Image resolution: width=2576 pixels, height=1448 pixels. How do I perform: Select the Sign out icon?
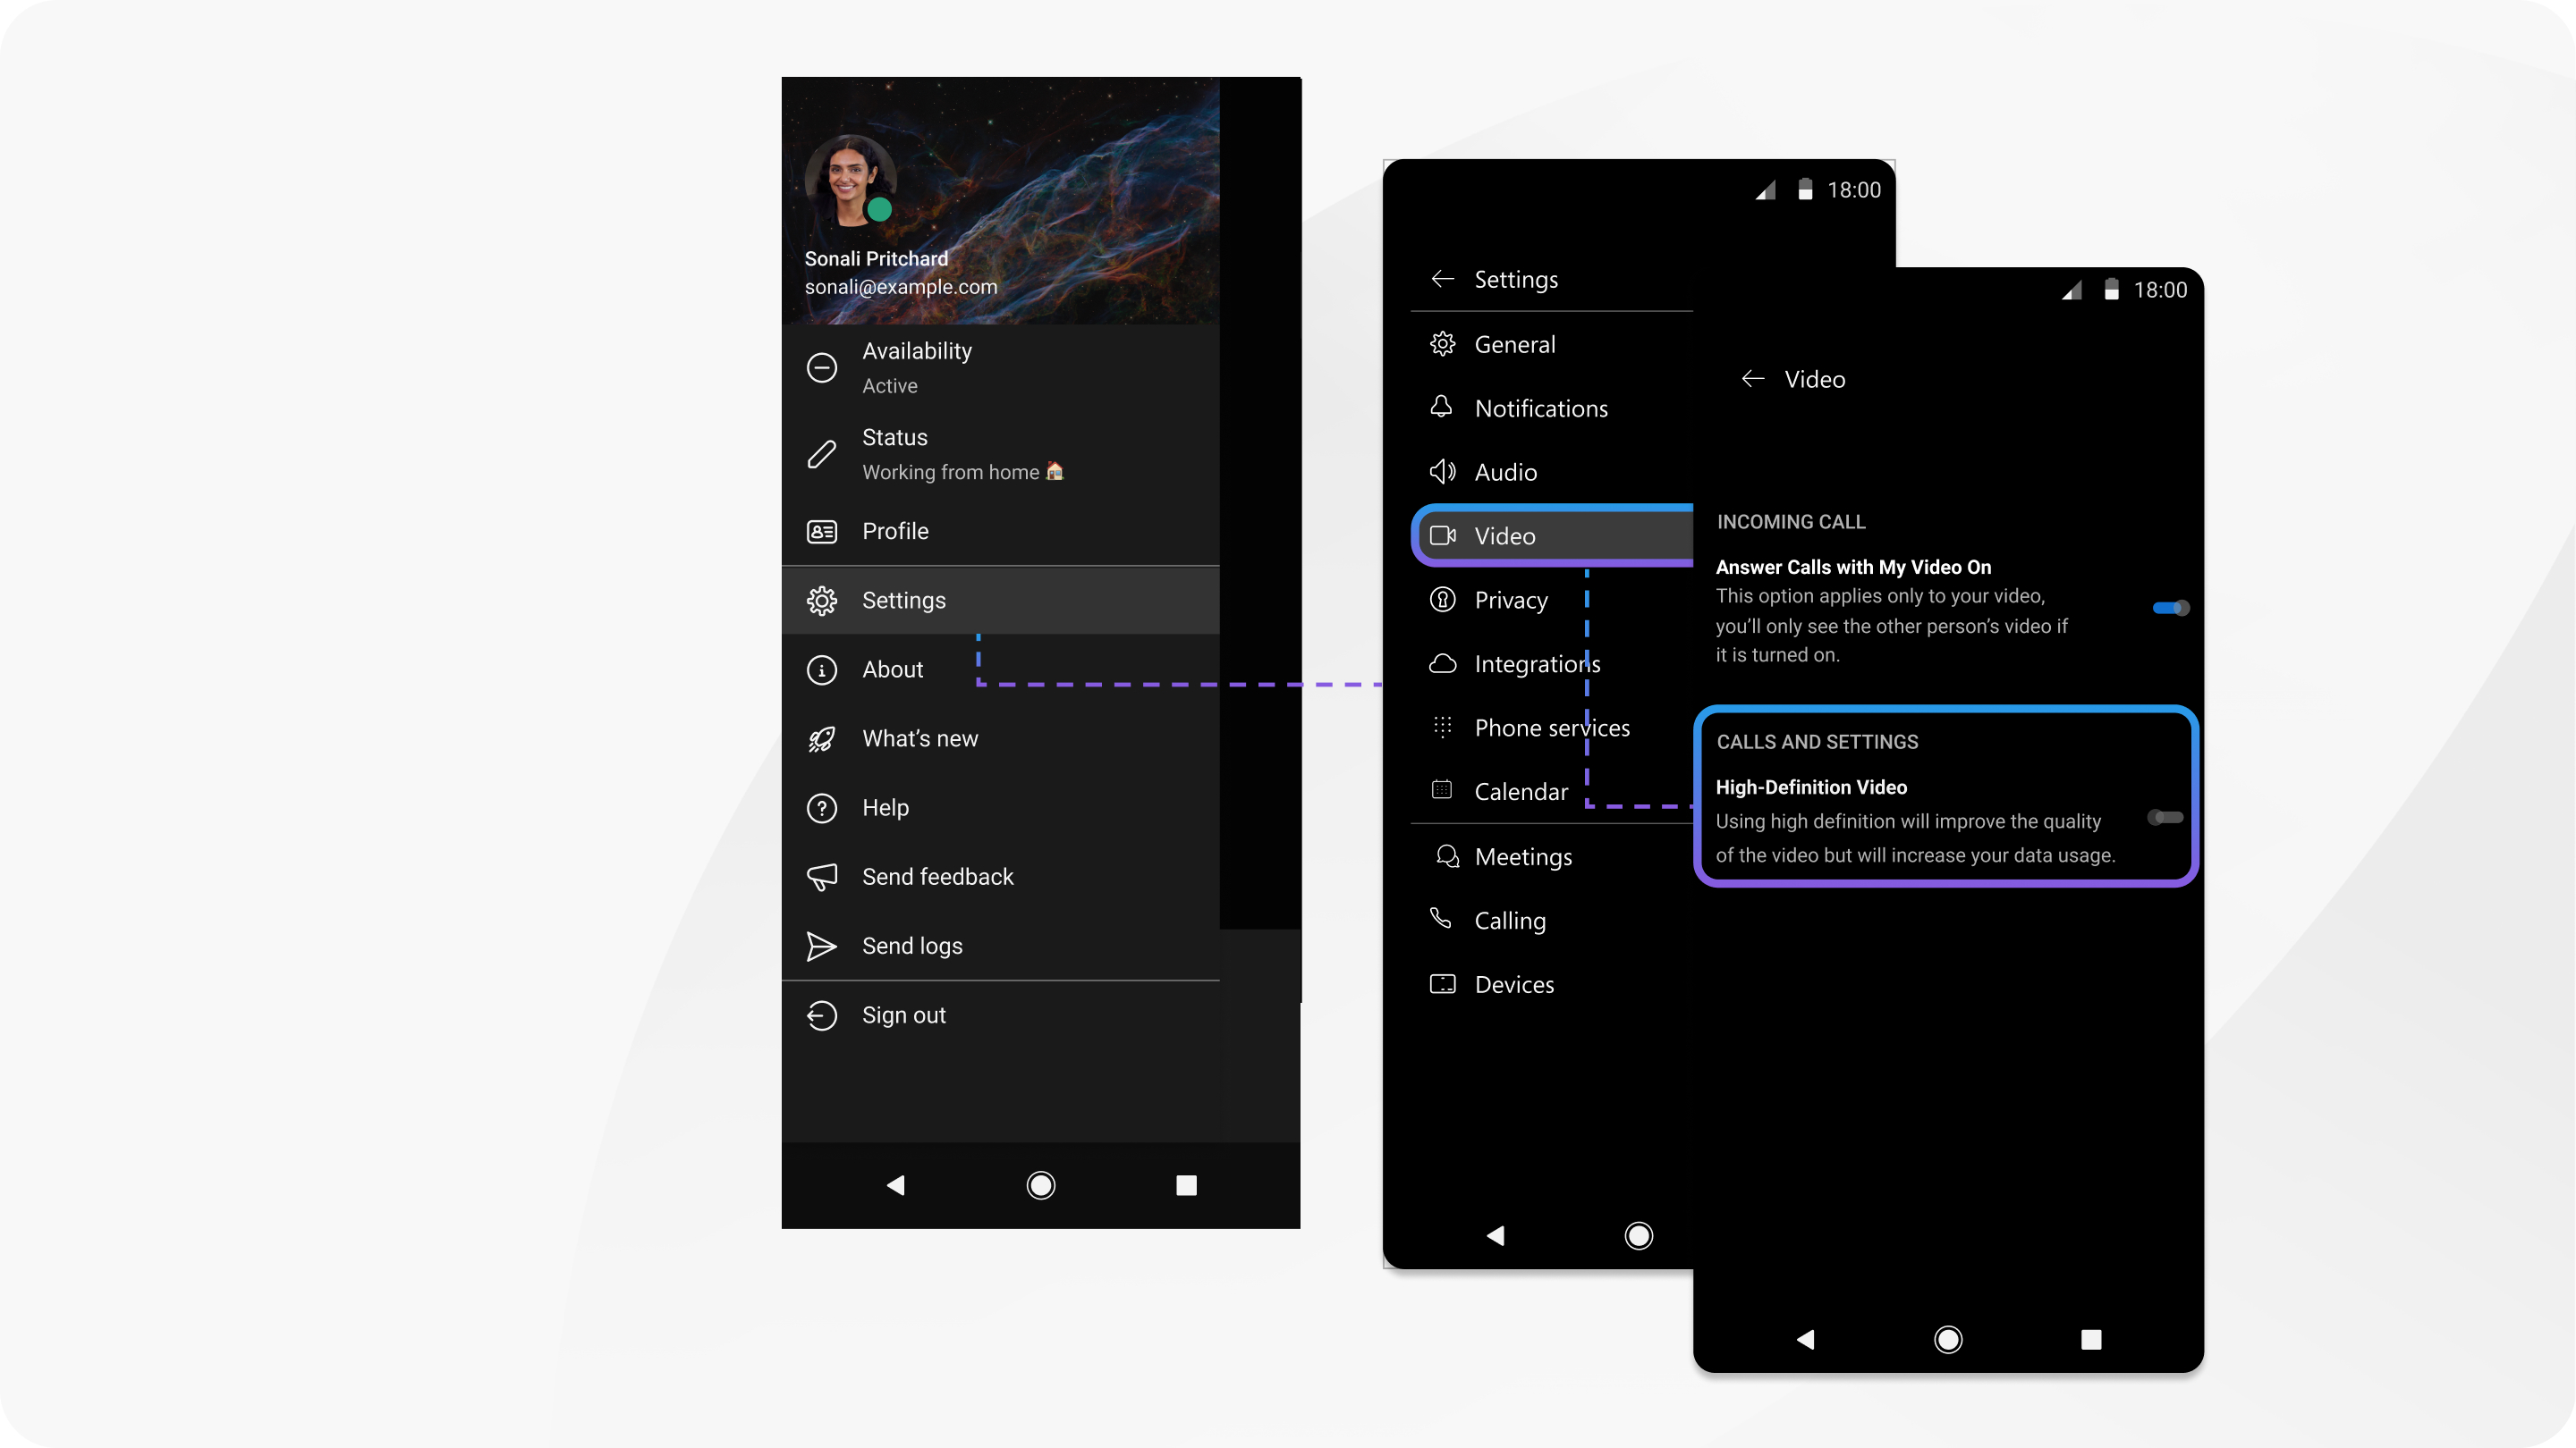pos(819,1014)
